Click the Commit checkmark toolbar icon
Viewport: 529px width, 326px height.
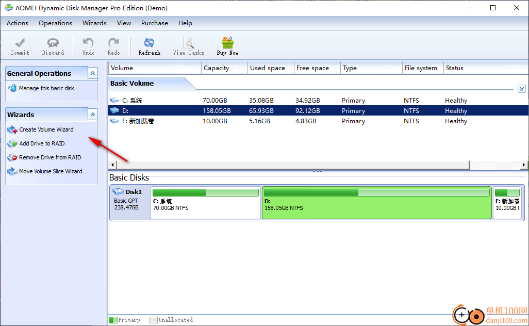[x=20, y=43]
